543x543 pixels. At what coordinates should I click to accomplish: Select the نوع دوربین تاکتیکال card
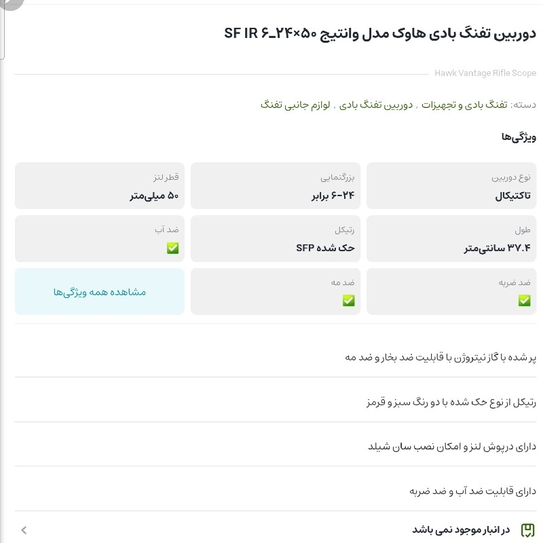(451, 186)
